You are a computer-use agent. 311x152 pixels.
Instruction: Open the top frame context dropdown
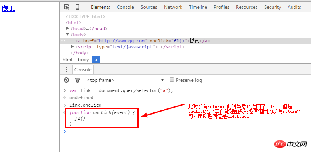[x=126, y=80]
